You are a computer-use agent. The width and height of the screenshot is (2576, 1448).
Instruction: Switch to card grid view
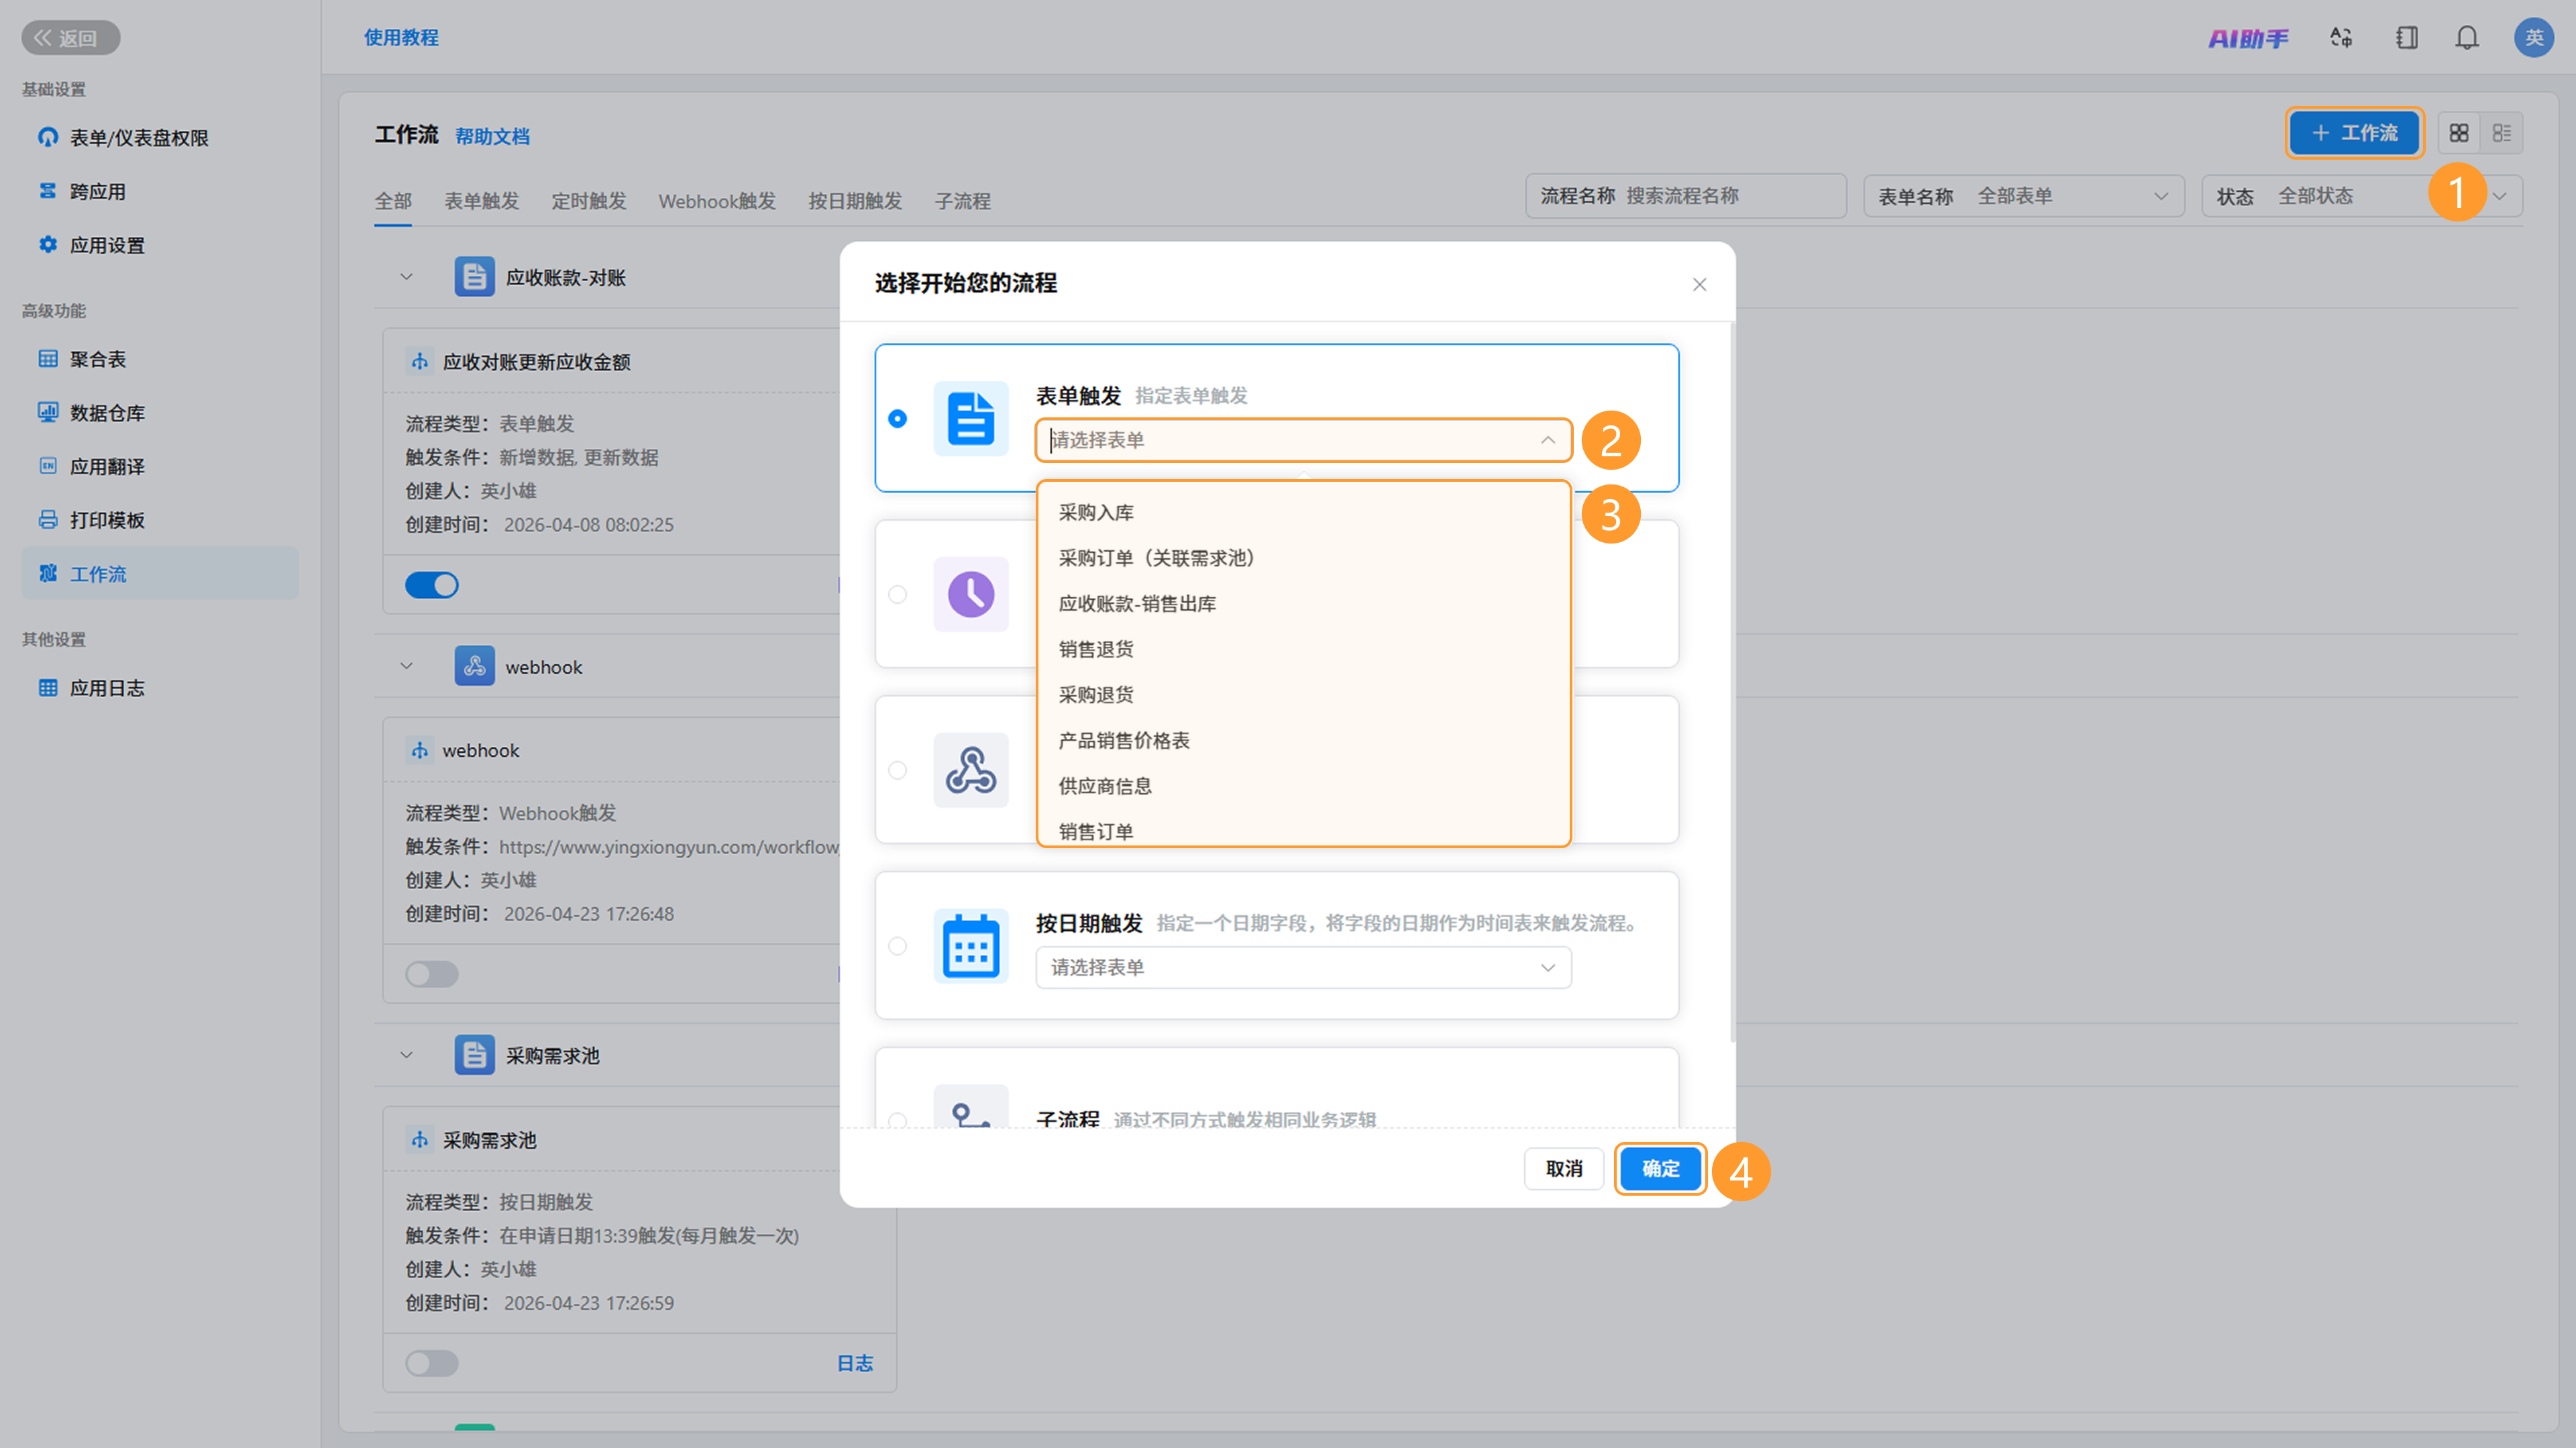(2458, 133)
